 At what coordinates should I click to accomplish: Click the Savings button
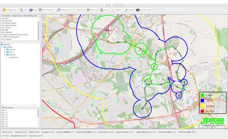[x=129, y=10]
